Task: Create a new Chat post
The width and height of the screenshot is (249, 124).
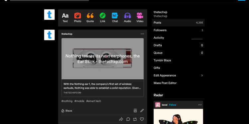Action: (115, 18)
